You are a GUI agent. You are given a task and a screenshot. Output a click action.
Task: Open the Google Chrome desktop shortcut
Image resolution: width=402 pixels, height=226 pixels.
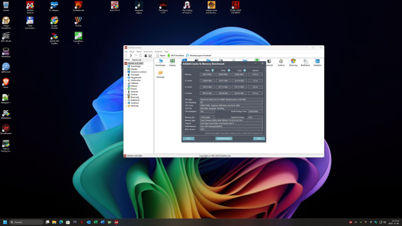54,23
